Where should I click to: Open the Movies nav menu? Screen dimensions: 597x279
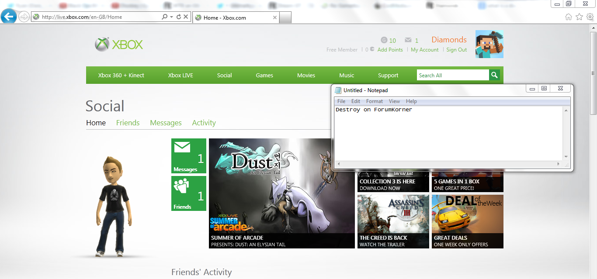[x=306, y=75]
